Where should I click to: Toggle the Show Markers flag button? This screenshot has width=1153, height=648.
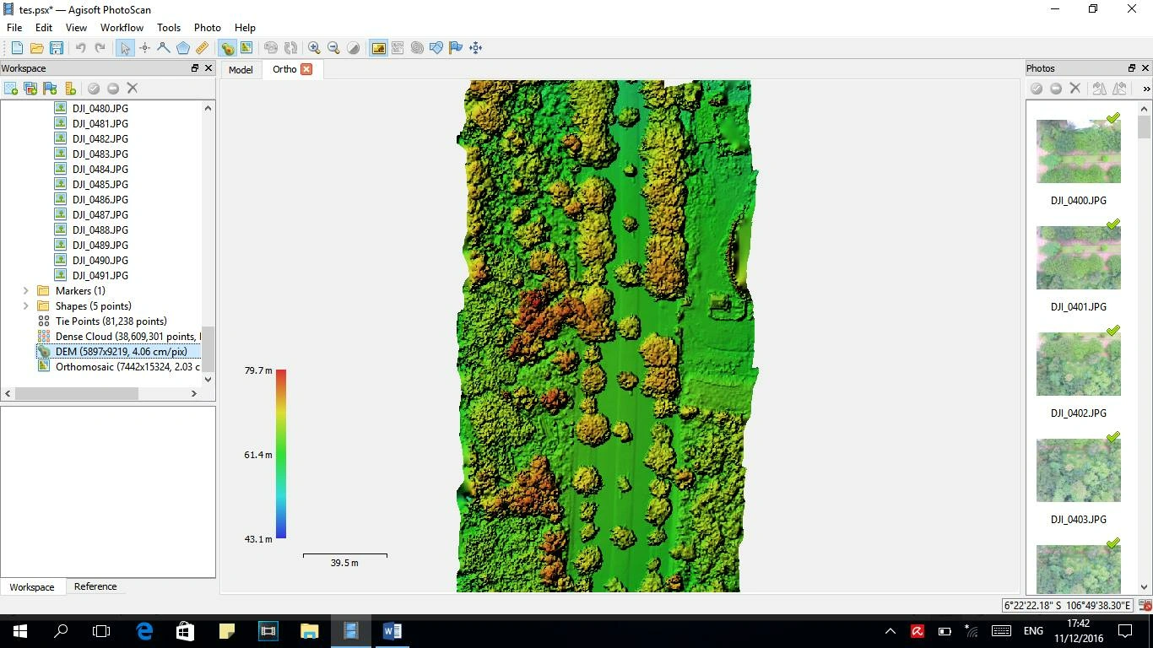coord(456,48)
